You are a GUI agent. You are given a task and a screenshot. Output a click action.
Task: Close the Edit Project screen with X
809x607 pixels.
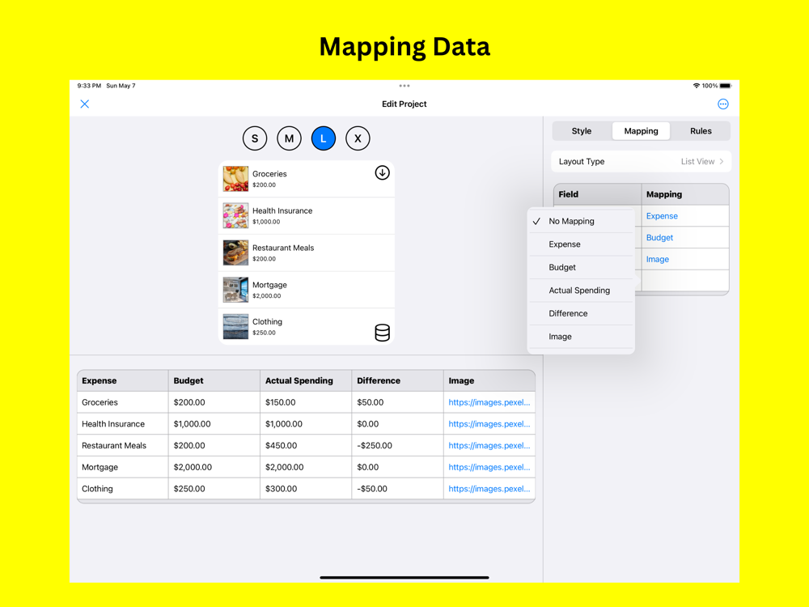85,104
